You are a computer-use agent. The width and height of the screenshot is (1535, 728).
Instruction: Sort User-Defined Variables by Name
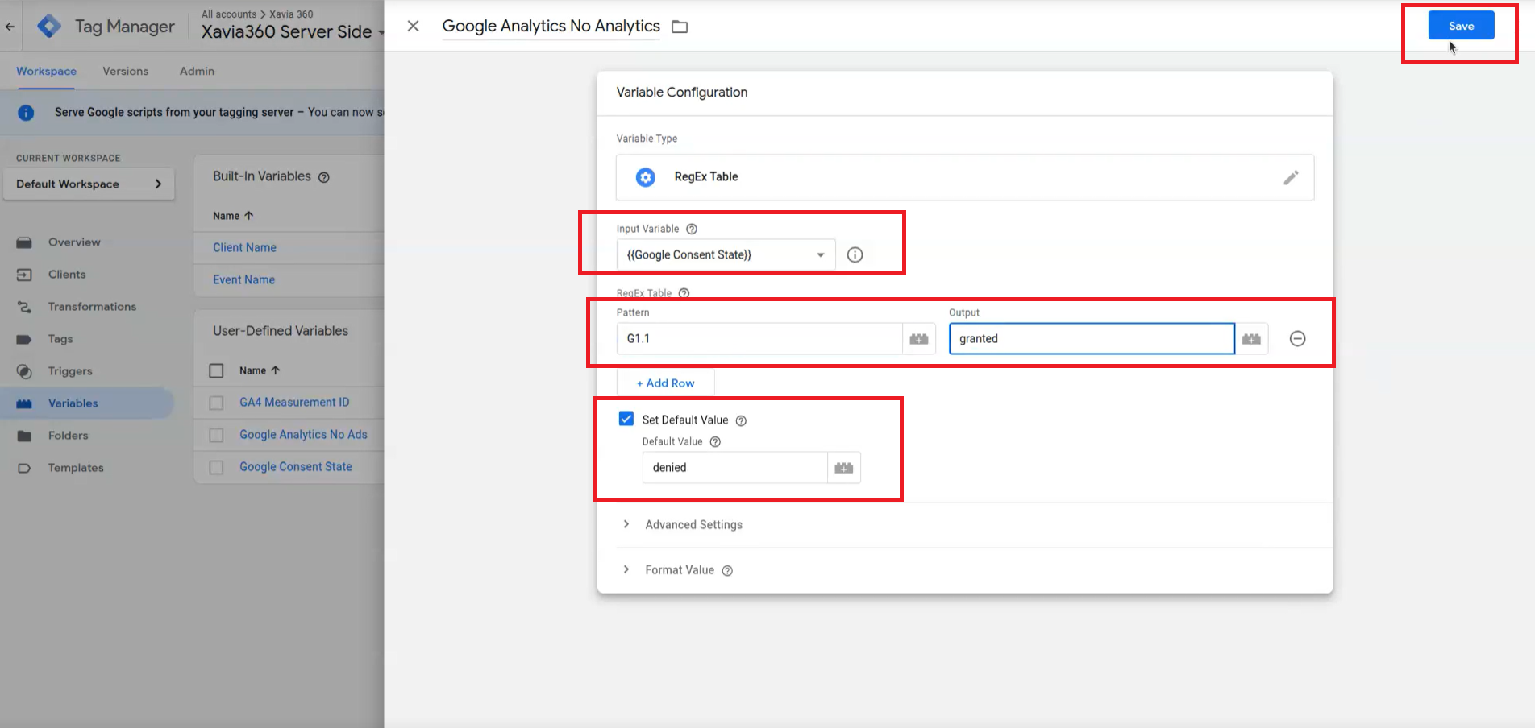pos(260,370)
